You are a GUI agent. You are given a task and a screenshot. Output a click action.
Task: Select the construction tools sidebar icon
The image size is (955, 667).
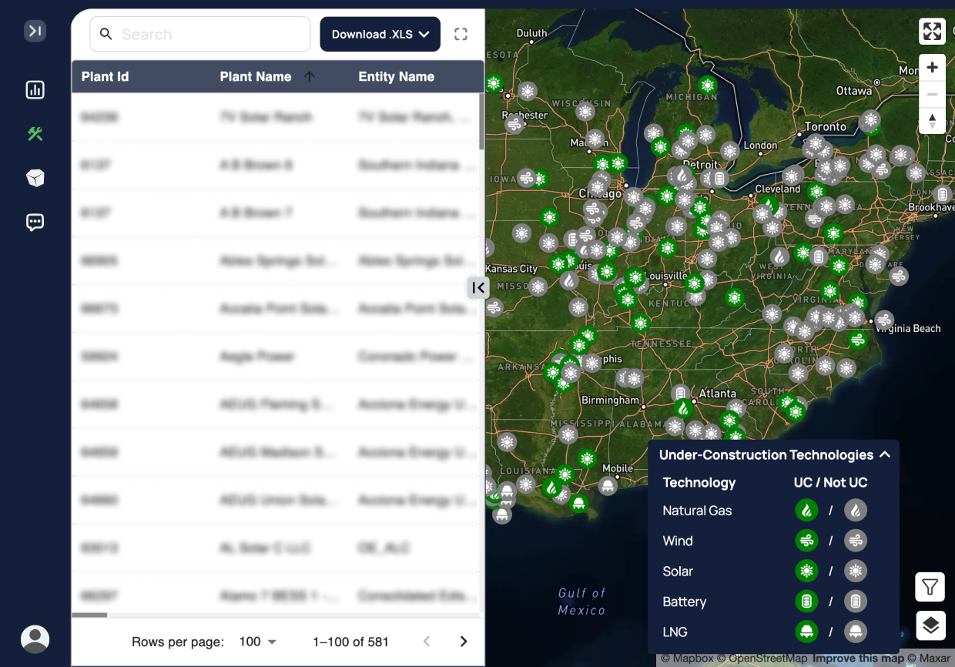pos(35,134)
